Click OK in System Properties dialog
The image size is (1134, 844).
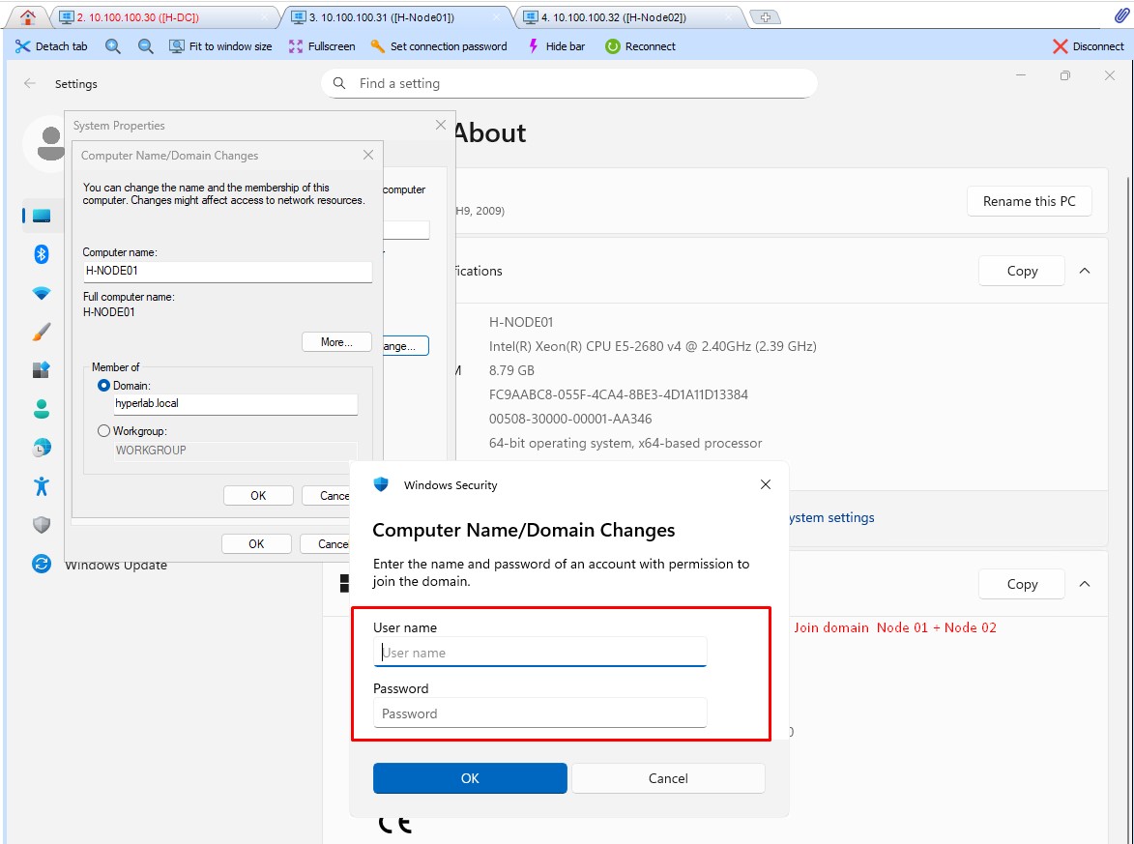pos(256,544)
